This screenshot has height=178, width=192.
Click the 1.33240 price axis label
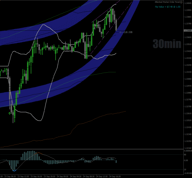(x=188, y=65)
